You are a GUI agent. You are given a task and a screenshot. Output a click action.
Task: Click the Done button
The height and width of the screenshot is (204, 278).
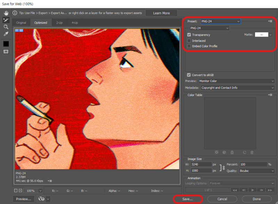[256, 199]
